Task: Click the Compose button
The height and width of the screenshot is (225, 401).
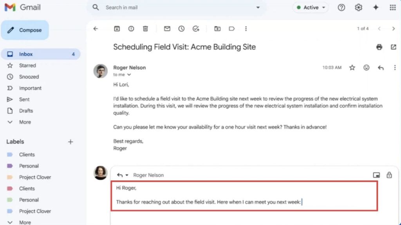Action: tap(25, 30)
